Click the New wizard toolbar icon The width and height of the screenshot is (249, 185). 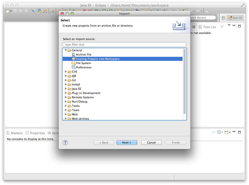coord(8,11)
